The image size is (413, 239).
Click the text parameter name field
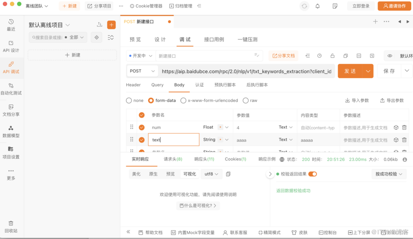coord(173,140)
